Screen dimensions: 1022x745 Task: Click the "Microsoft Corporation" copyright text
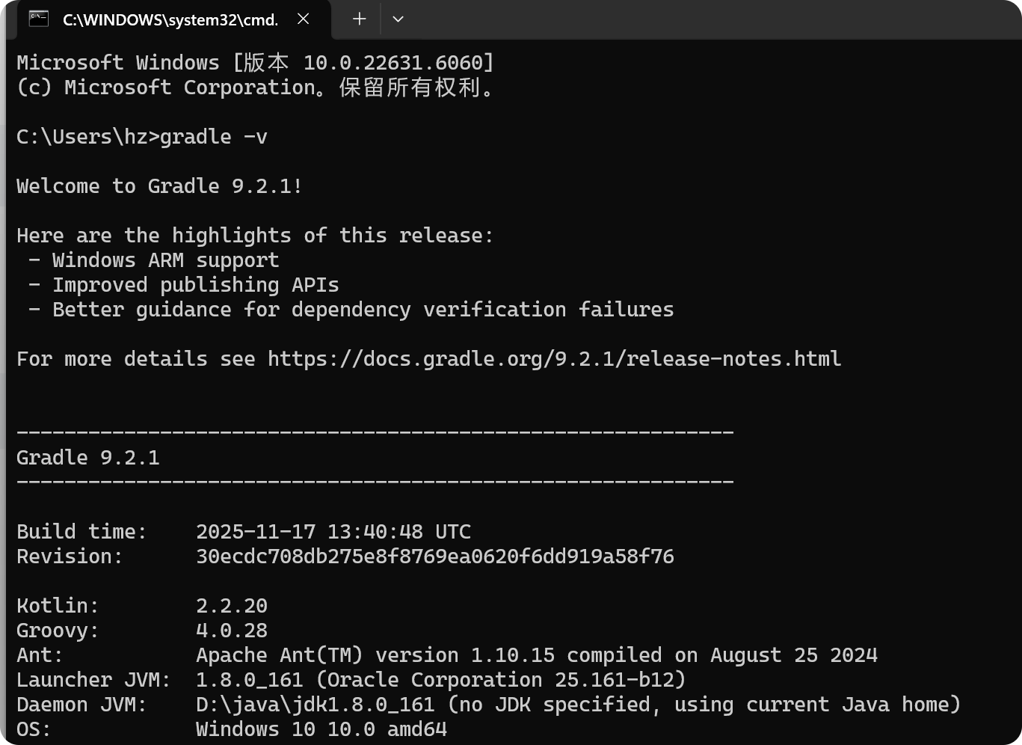190,88
